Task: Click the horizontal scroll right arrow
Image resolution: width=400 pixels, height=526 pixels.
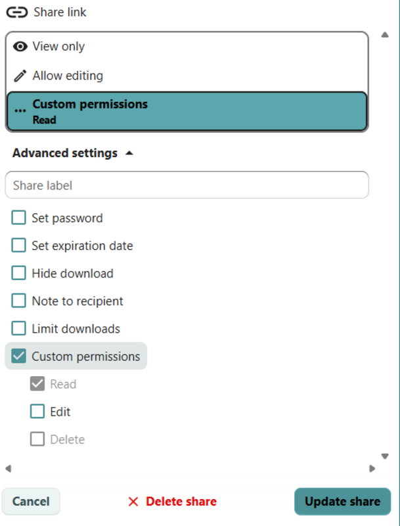Action: click(x=372, y=469)
